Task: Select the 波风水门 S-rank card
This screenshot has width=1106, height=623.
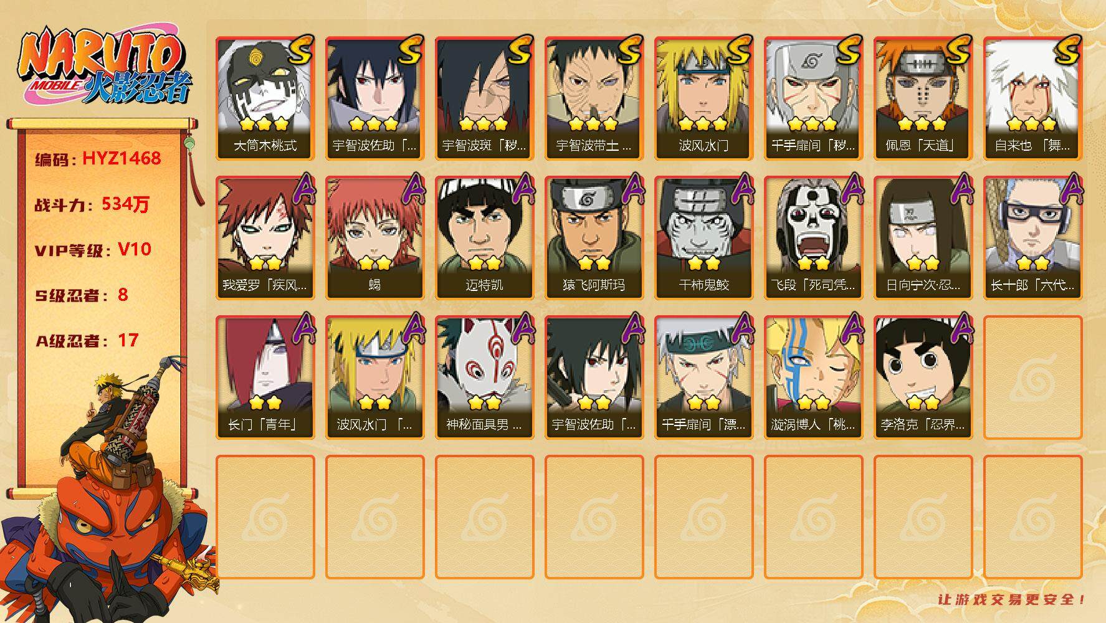Action: [x=704, y=98]
